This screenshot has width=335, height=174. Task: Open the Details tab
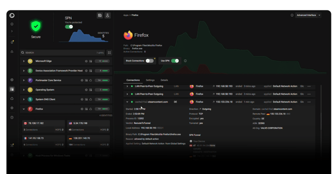(x=164, y=80)
